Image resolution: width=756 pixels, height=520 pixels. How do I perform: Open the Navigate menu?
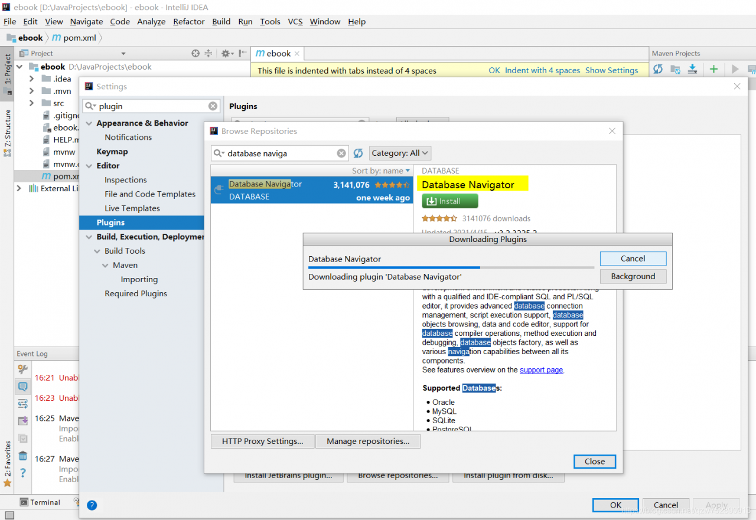click(86, 21)
